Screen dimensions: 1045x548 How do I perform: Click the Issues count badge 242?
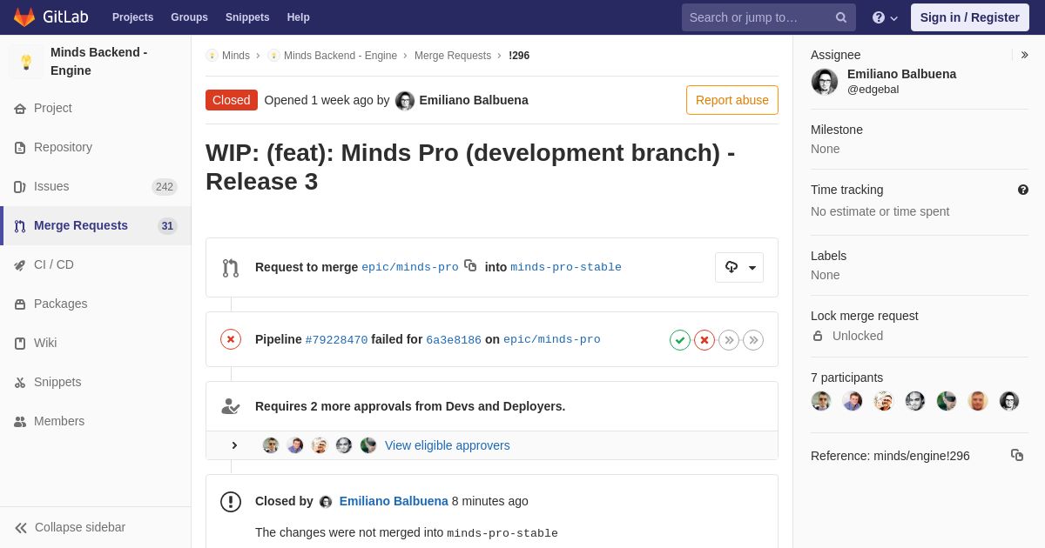coord(165,187)
